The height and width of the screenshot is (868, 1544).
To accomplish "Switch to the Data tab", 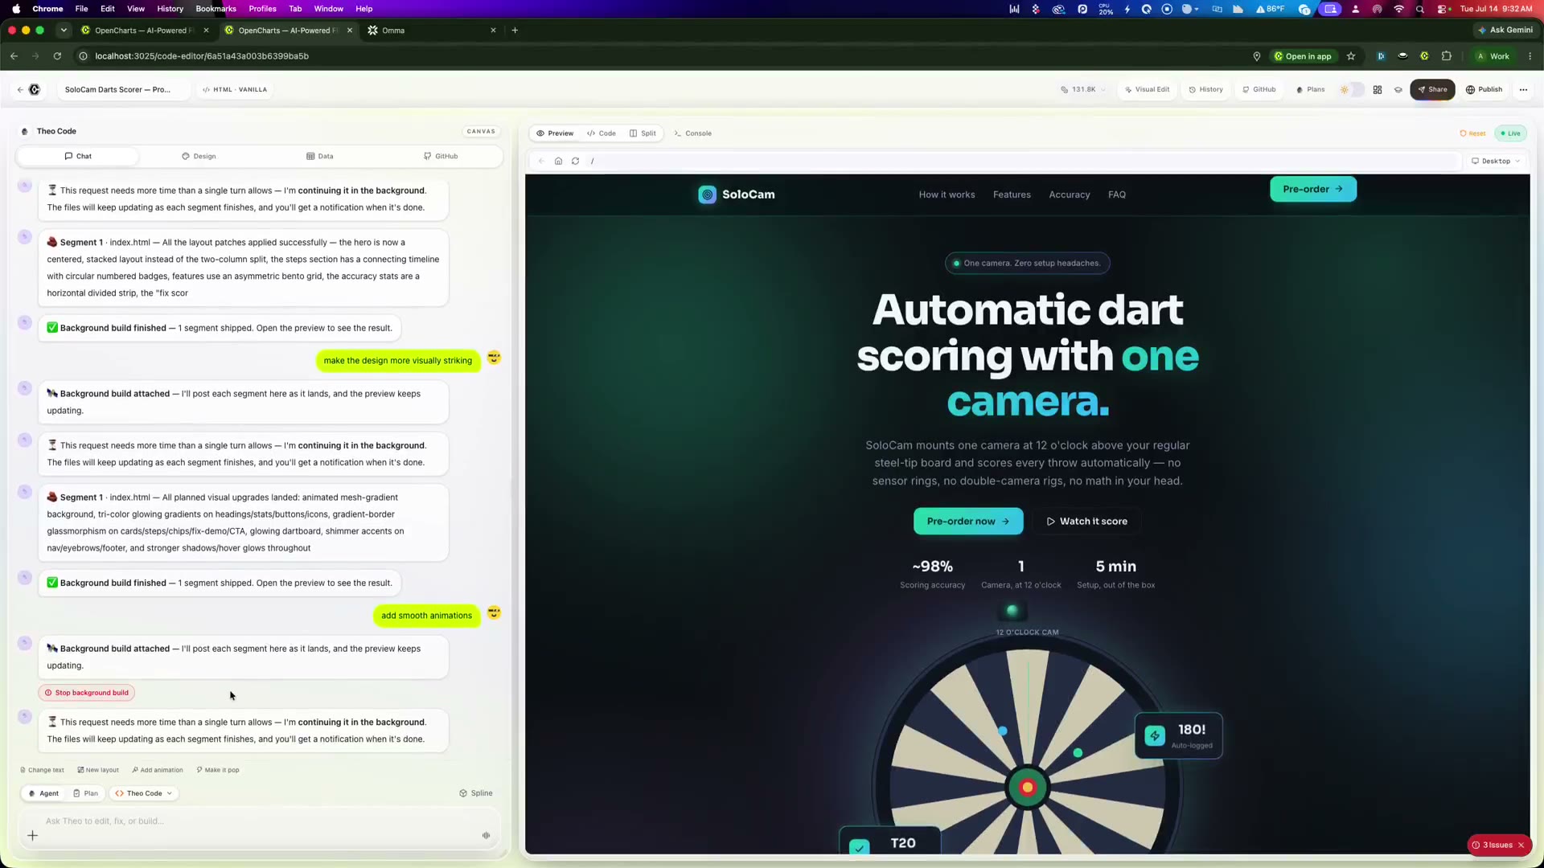I will pos(319,157).
